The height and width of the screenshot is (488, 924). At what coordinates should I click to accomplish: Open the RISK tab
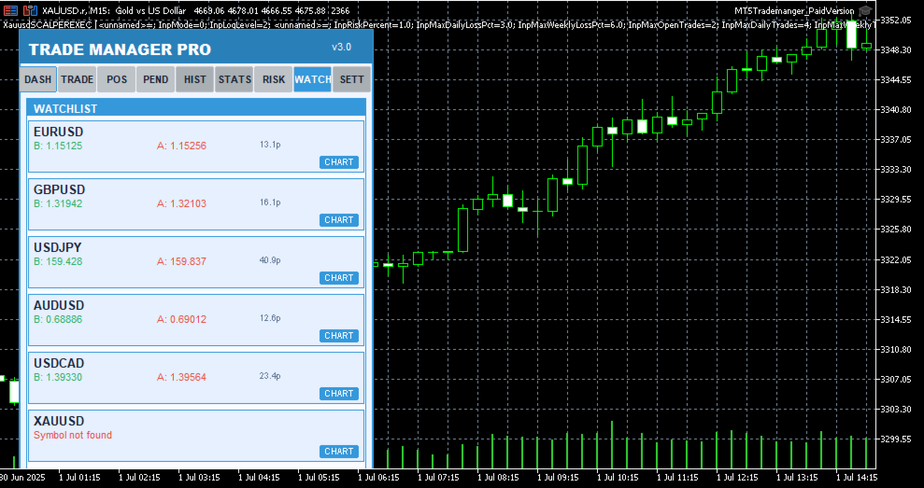click(274, 79)
